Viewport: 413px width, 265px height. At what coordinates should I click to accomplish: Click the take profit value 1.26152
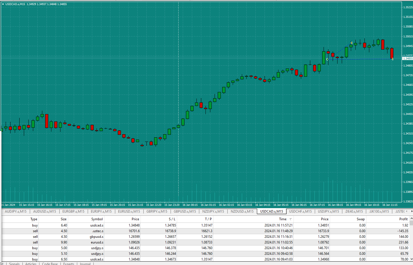coord(207,237)
